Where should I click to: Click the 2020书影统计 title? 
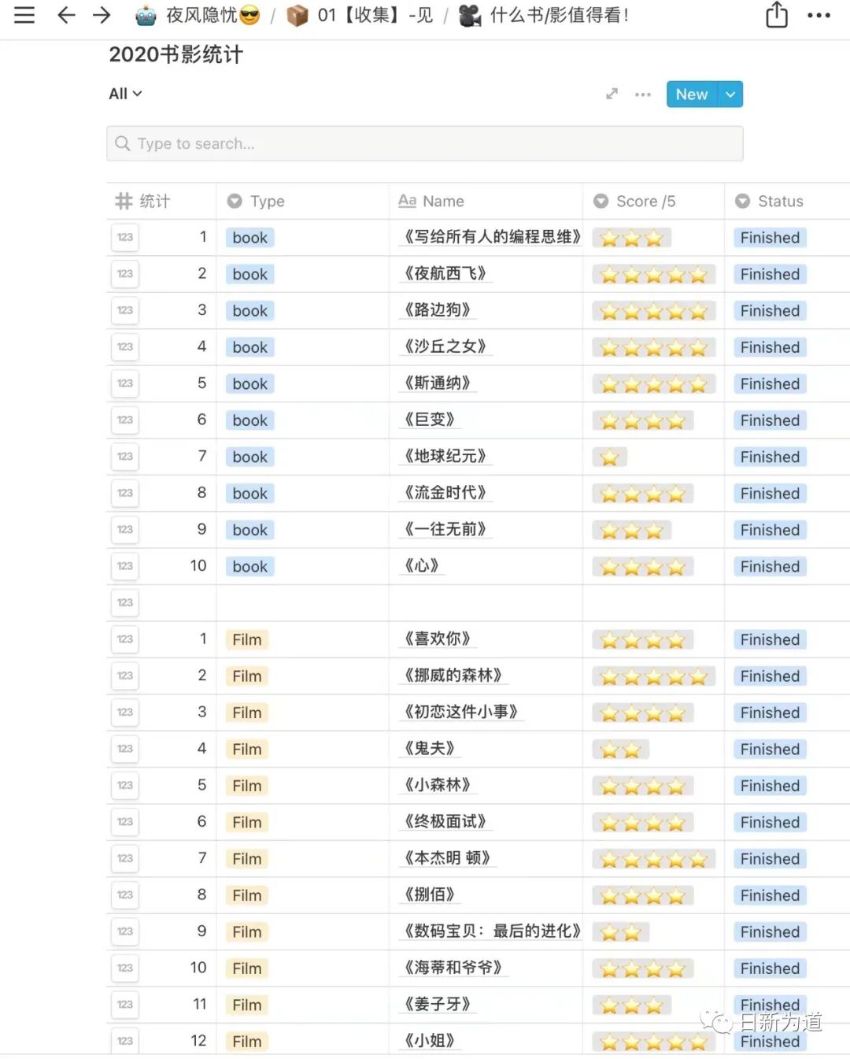click(x=176, y=54)
